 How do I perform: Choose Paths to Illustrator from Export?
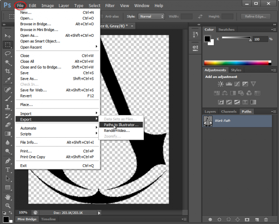coord(121,125)
